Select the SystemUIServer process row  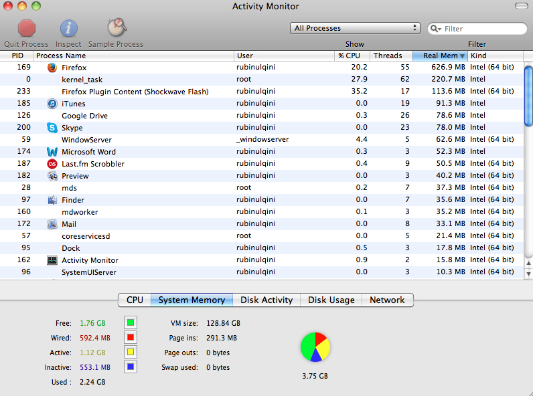(x=262, y=272)
